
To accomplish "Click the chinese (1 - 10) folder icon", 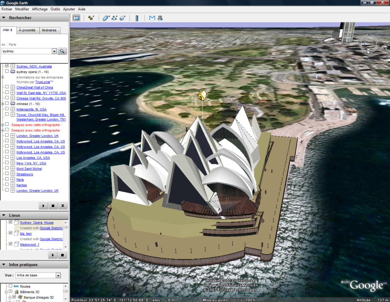I will (x=13, y=103).
